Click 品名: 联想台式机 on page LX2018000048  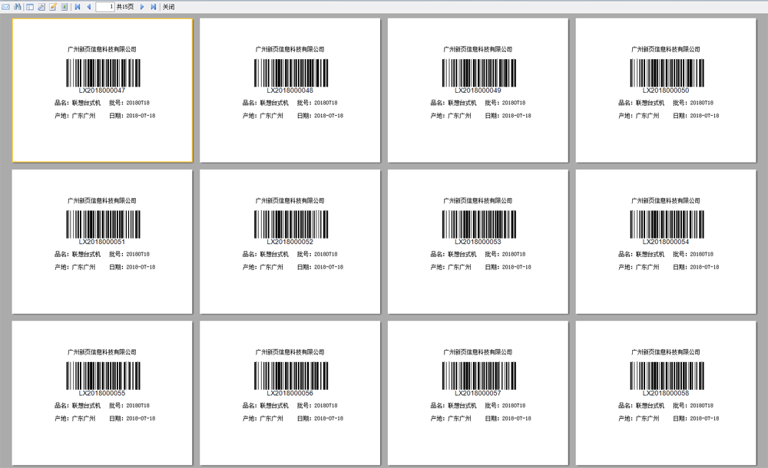pos(266,103)
